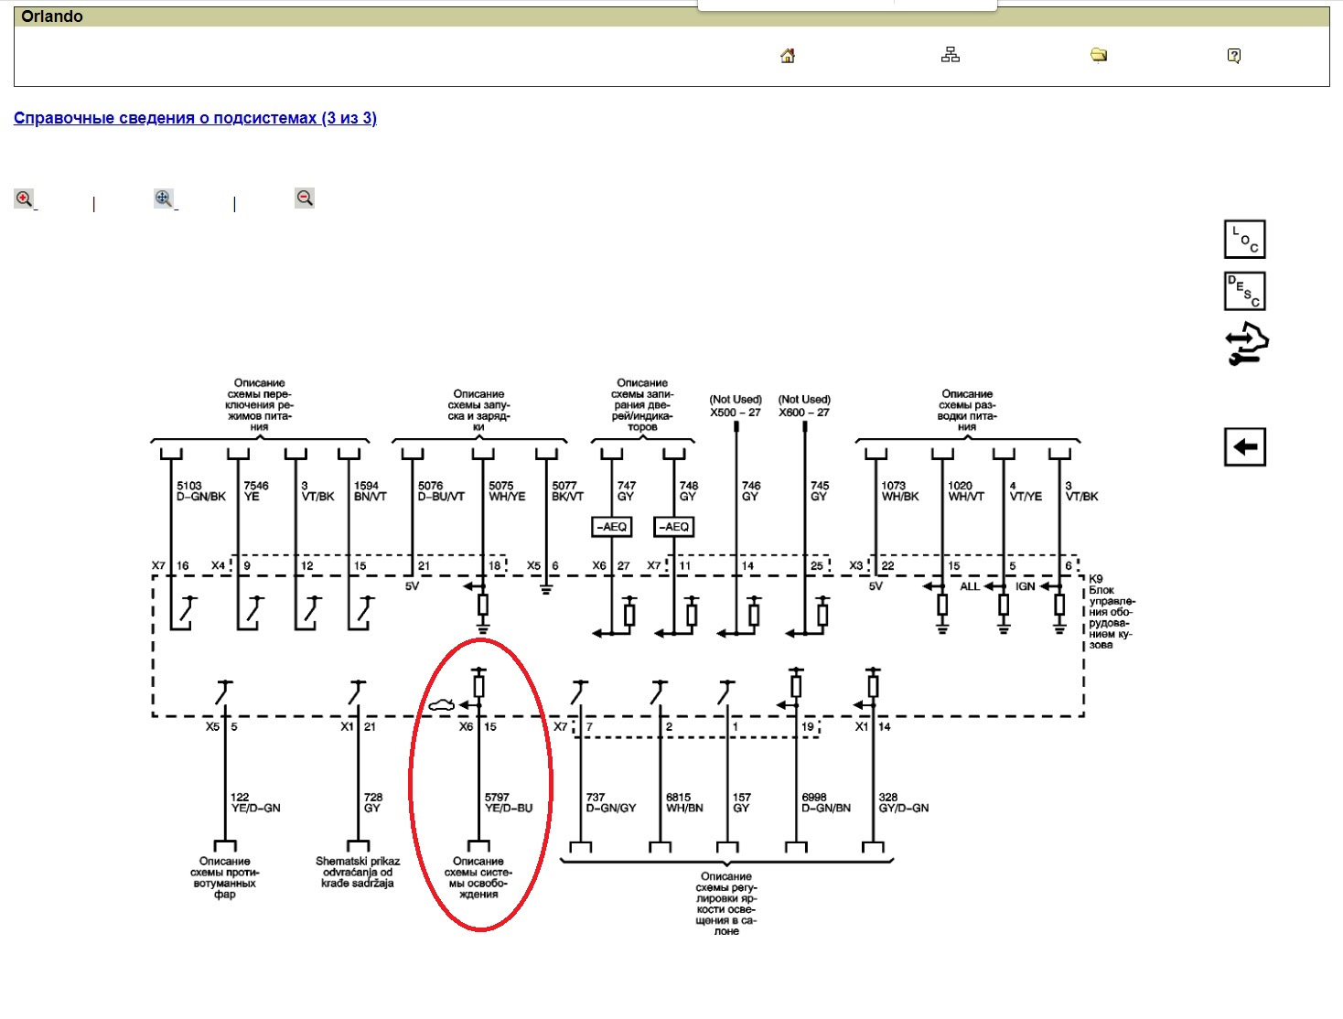Click the -AEQ box under wire 747

(x=612, y=527)
